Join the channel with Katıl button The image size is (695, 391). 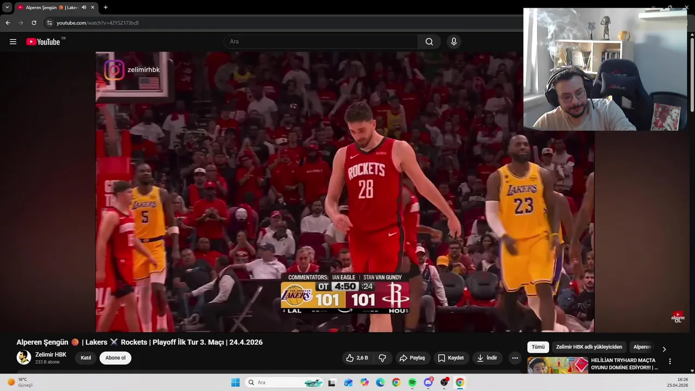pos(86,358)
